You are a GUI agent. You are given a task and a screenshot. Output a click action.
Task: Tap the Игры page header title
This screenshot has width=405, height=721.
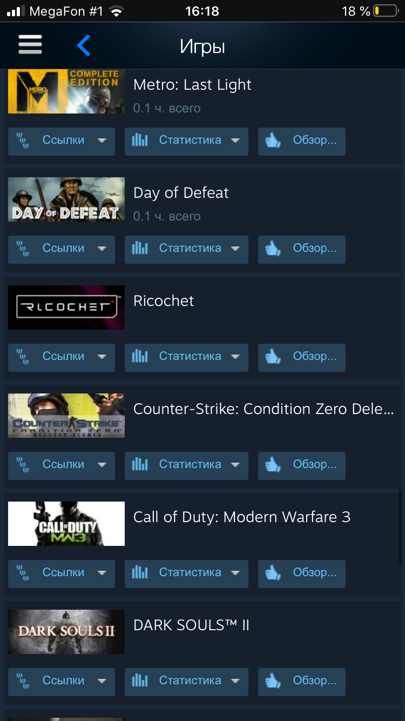pyautogui.click(x=202, y=47)
